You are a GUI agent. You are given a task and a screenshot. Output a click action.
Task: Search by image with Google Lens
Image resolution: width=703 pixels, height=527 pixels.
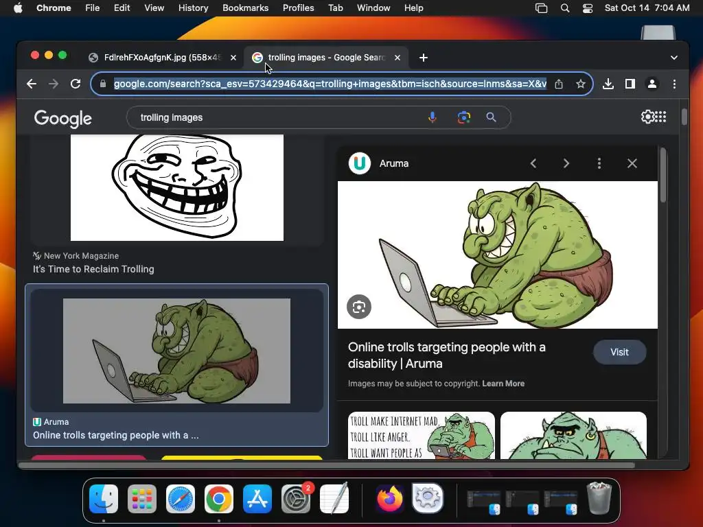pyautogui.click(x=463, y=117)
